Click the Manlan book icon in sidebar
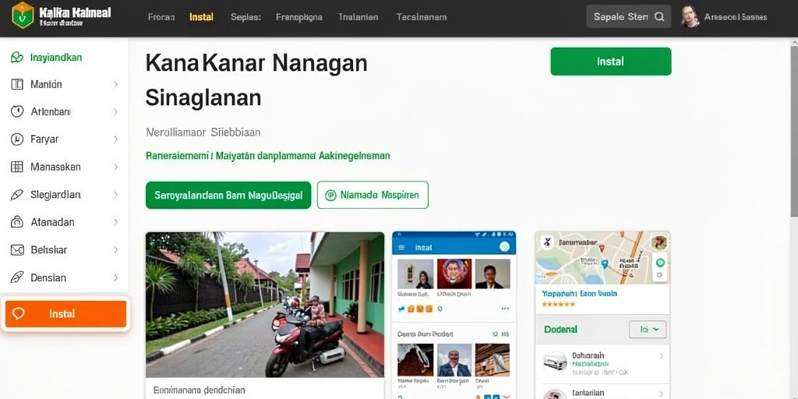The image size is (798, 399). pyautogui.click(x=17, y=84)
